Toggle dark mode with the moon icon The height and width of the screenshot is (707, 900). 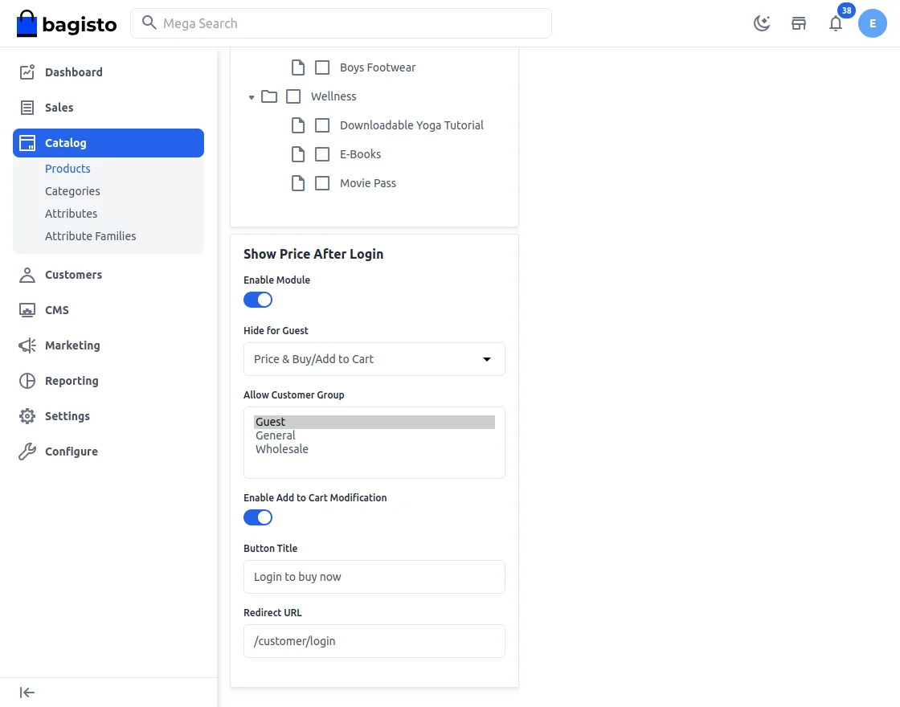[x=761, y=23]
